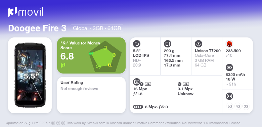Click the camera icon in radar chart
Screen dimensions: 262x127
(110, 65)
